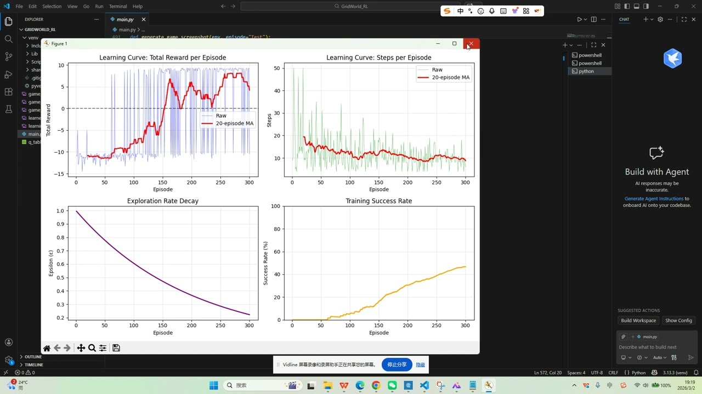The image size is (702, 394).
Task: Open the Selection menu
Action: pos(52,7)
